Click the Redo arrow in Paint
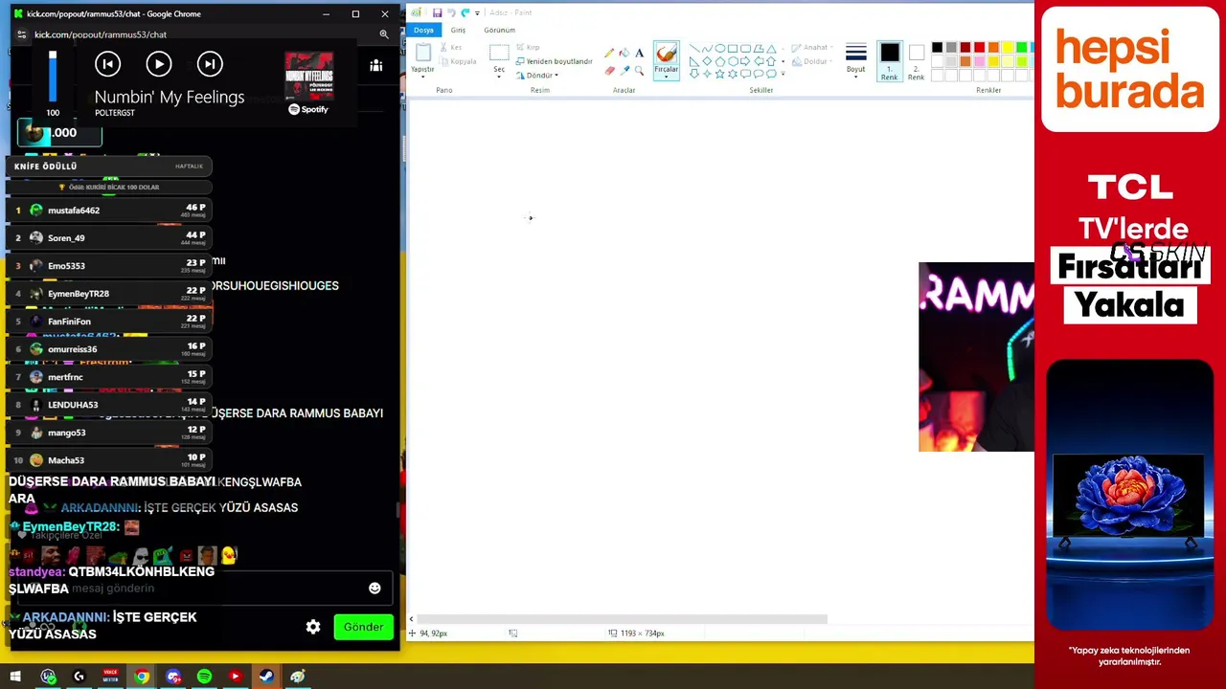 (465, 12)
